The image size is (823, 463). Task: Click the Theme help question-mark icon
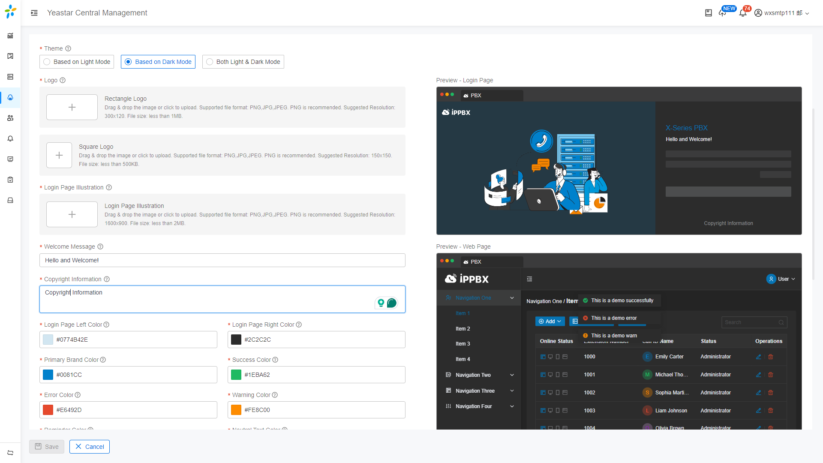[68, 48]
